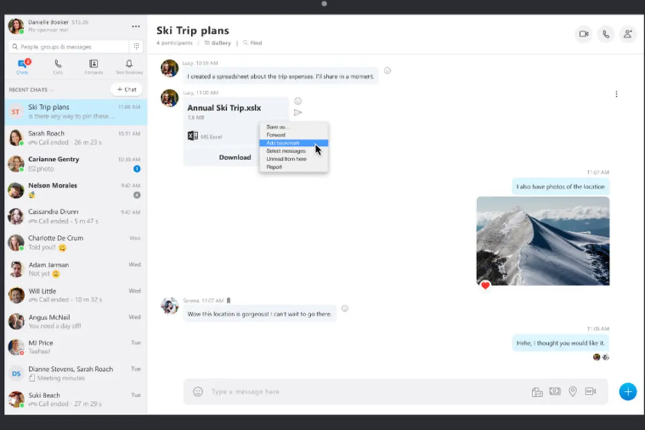Open the more options ellipsis beside Danielle Booker

(136, 26)
